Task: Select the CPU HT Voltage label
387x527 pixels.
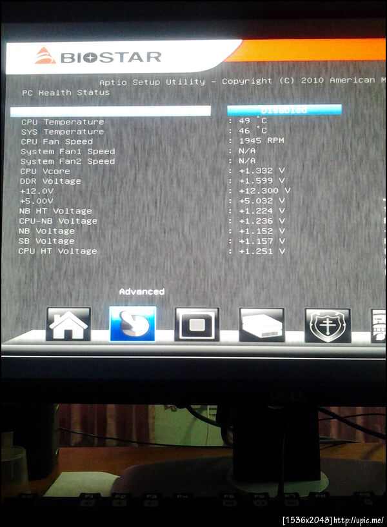Action: 58,251
